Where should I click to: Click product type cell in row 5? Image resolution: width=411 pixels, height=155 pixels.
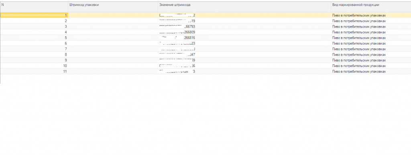pos(371,38)
